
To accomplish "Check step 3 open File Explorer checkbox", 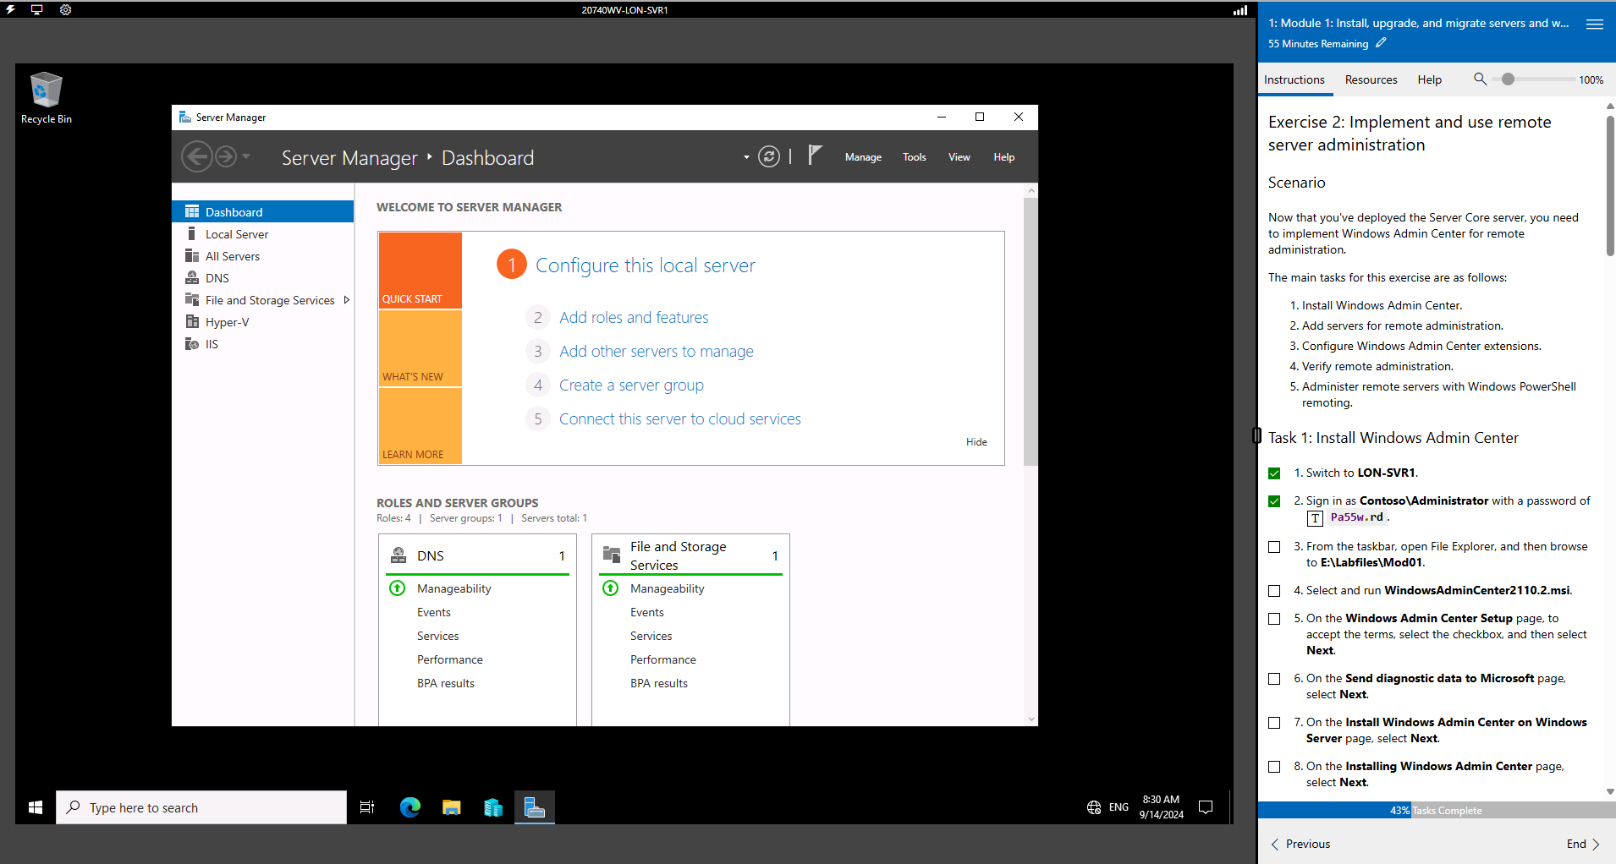I will click(x=1274, y=547).
